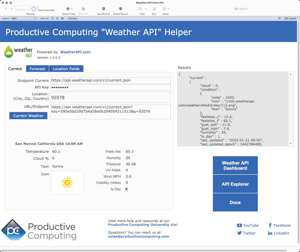Screen dimensions: 300x252
Task: Expand the Find dropdown chevron
Action: [146, 8]
